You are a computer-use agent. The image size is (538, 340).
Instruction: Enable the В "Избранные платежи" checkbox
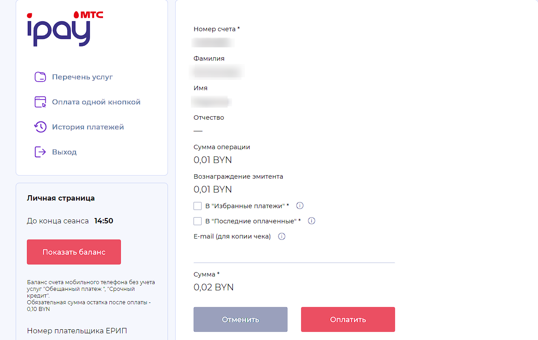click(198, 206)
